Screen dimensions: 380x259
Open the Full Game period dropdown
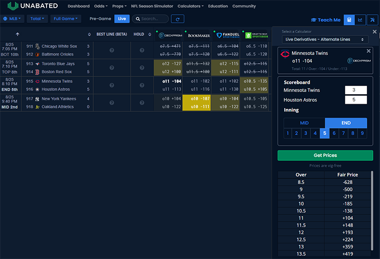[x=65, y=19]
